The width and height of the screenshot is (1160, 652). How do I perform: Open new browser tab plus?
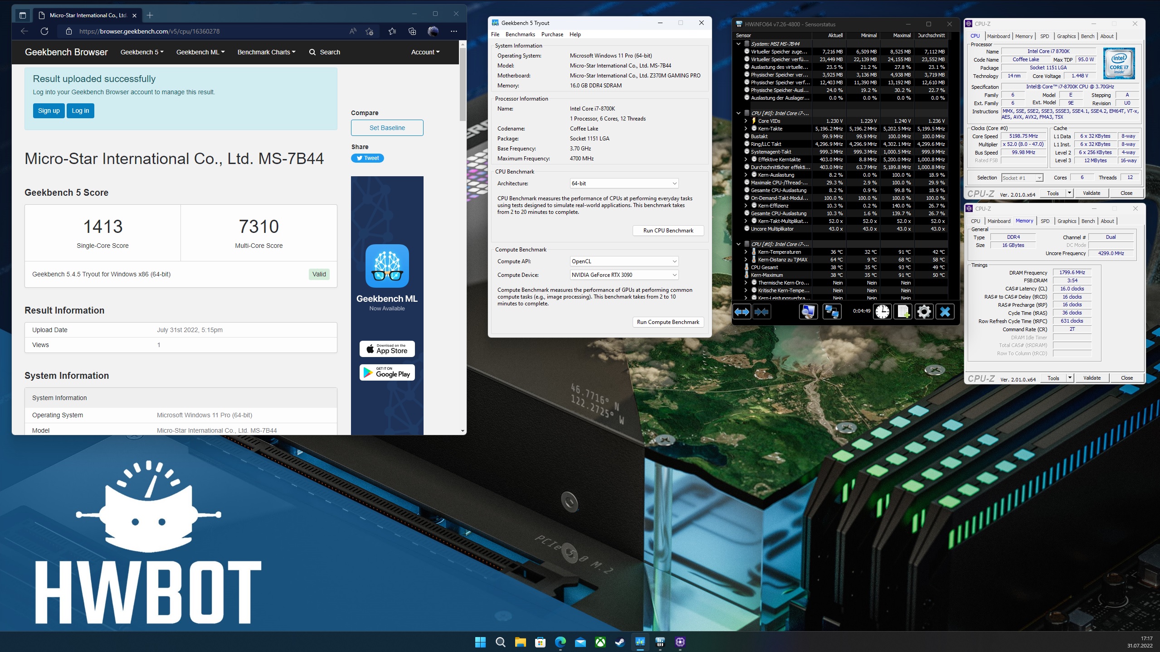click(150, 15)
